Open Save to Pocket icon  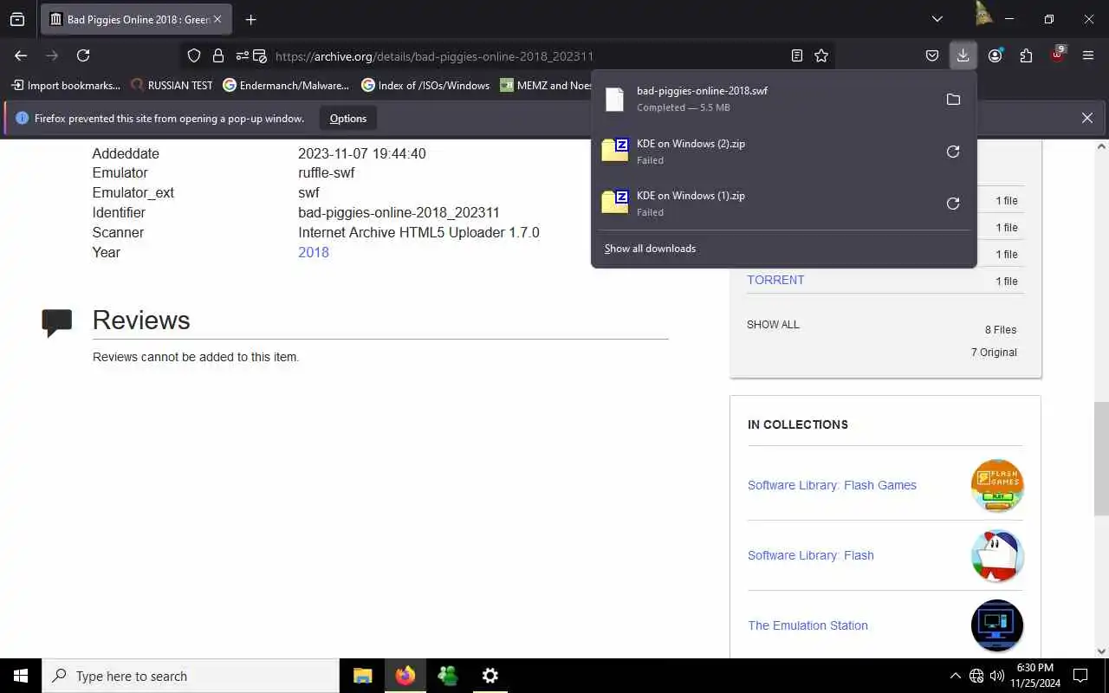(x=932, y=55)
